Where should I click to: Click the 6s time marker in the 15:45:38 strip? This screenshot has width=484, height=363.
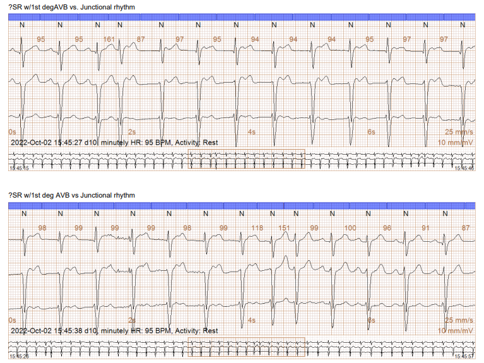click(x=371, y=320)
